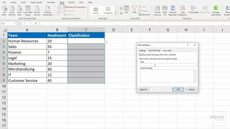
Task: Select Stocks data type
Action: [96, 10]
